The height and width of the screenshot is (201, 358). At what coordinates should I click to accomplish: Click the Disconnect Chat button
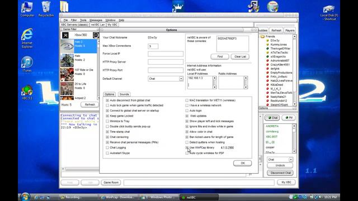pos(280,173)
